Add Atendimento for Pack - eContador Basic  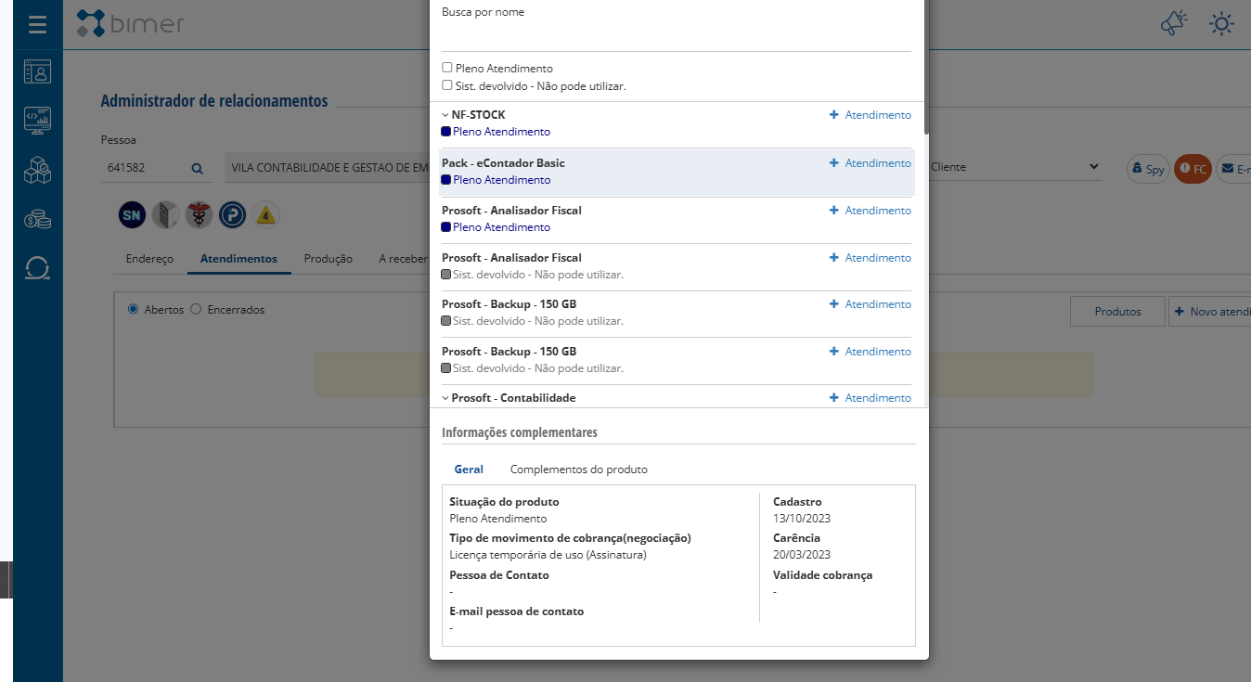click(870, 163)
